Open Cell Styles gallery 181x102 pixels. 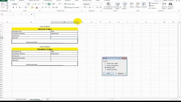click(124, 6)
